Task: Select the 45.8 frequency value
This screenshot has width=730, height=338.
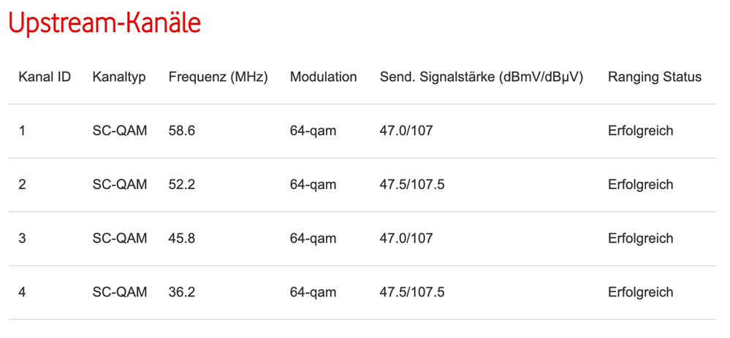Action: pos(182,238)
